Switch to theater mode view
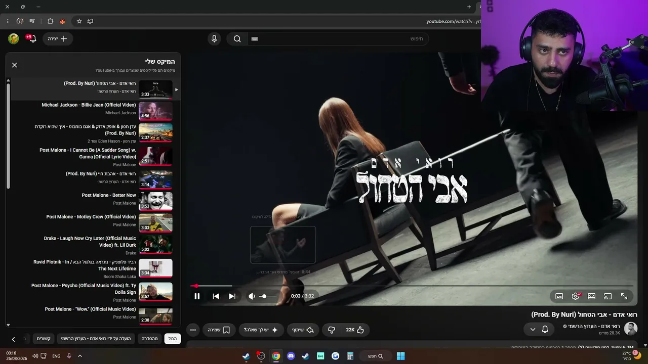This screenshot has width=648, height=364. (591, 296)
